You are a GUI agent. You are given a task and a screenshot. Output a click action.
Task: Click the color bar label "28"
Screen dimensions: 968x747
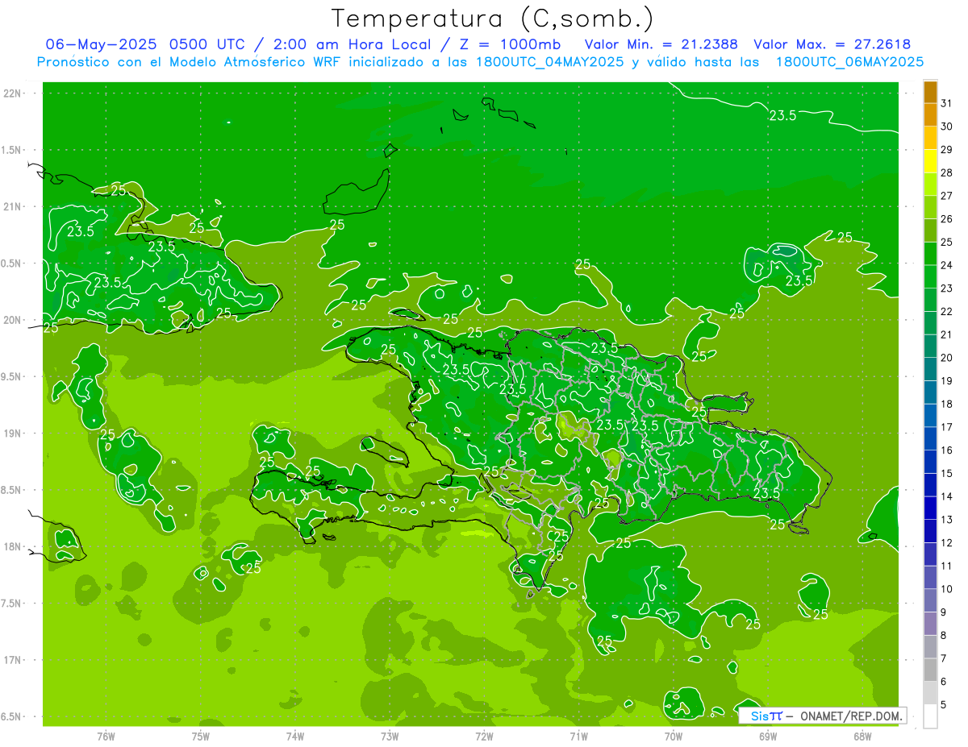tap(947, 172)
